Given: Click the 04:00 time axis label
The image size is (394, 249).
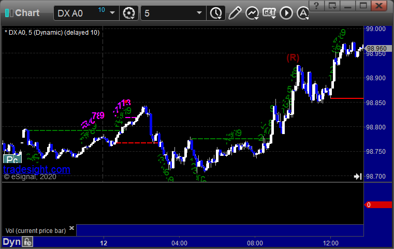Looking at the screenshot, I should (180, 243).
